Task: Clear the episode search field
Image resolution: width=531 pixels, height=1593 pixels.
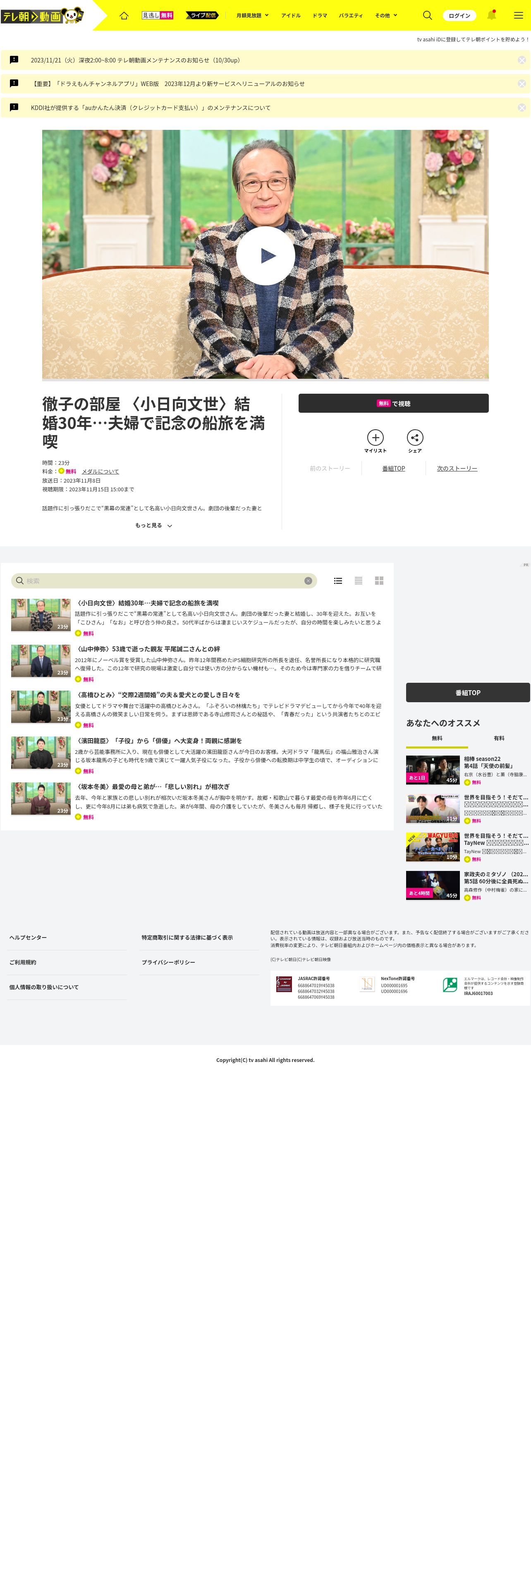Action: point(308,581)
